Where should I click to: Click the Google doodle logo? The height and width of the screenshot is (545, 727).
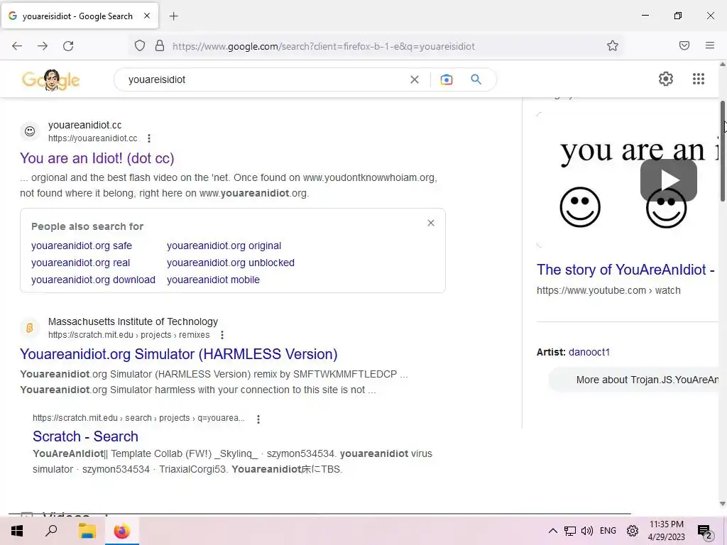[x=50, y=79]
